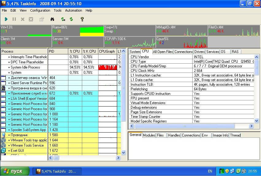Click the TaskInfo title bar icon
Screen dimensions: 261x176
click(x=3, y=3)
